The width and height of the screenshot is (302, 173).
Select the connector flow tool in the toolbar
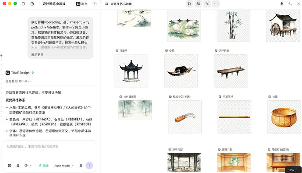click(207, 4)
